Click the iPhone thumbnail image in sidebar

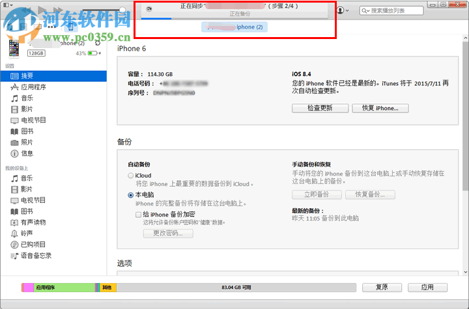pyautogui.click(x=14, y=48)
